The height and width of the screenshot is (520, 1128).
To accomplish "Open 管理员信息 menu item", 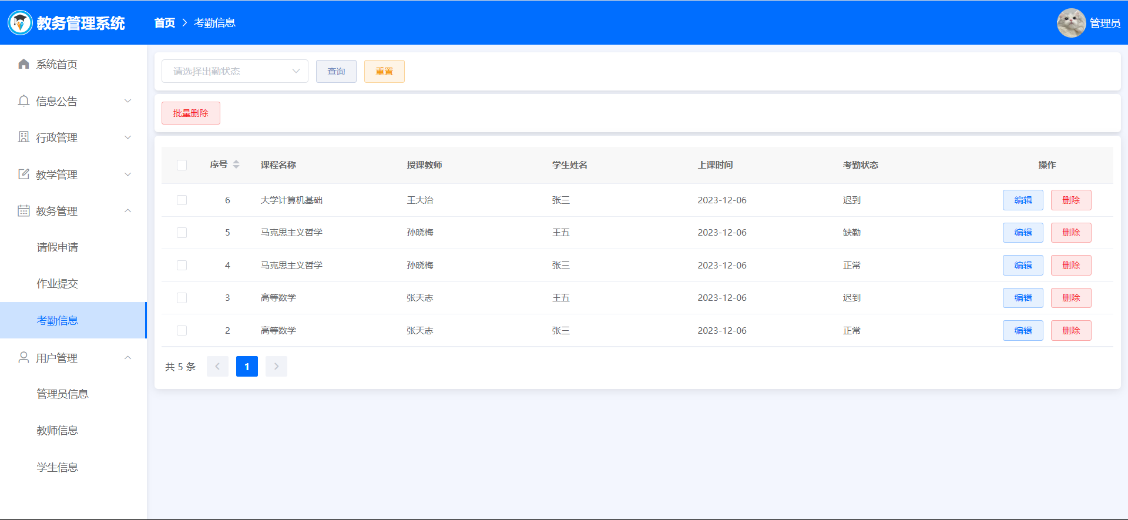I will pyautogui.click(x=73, y=394).
